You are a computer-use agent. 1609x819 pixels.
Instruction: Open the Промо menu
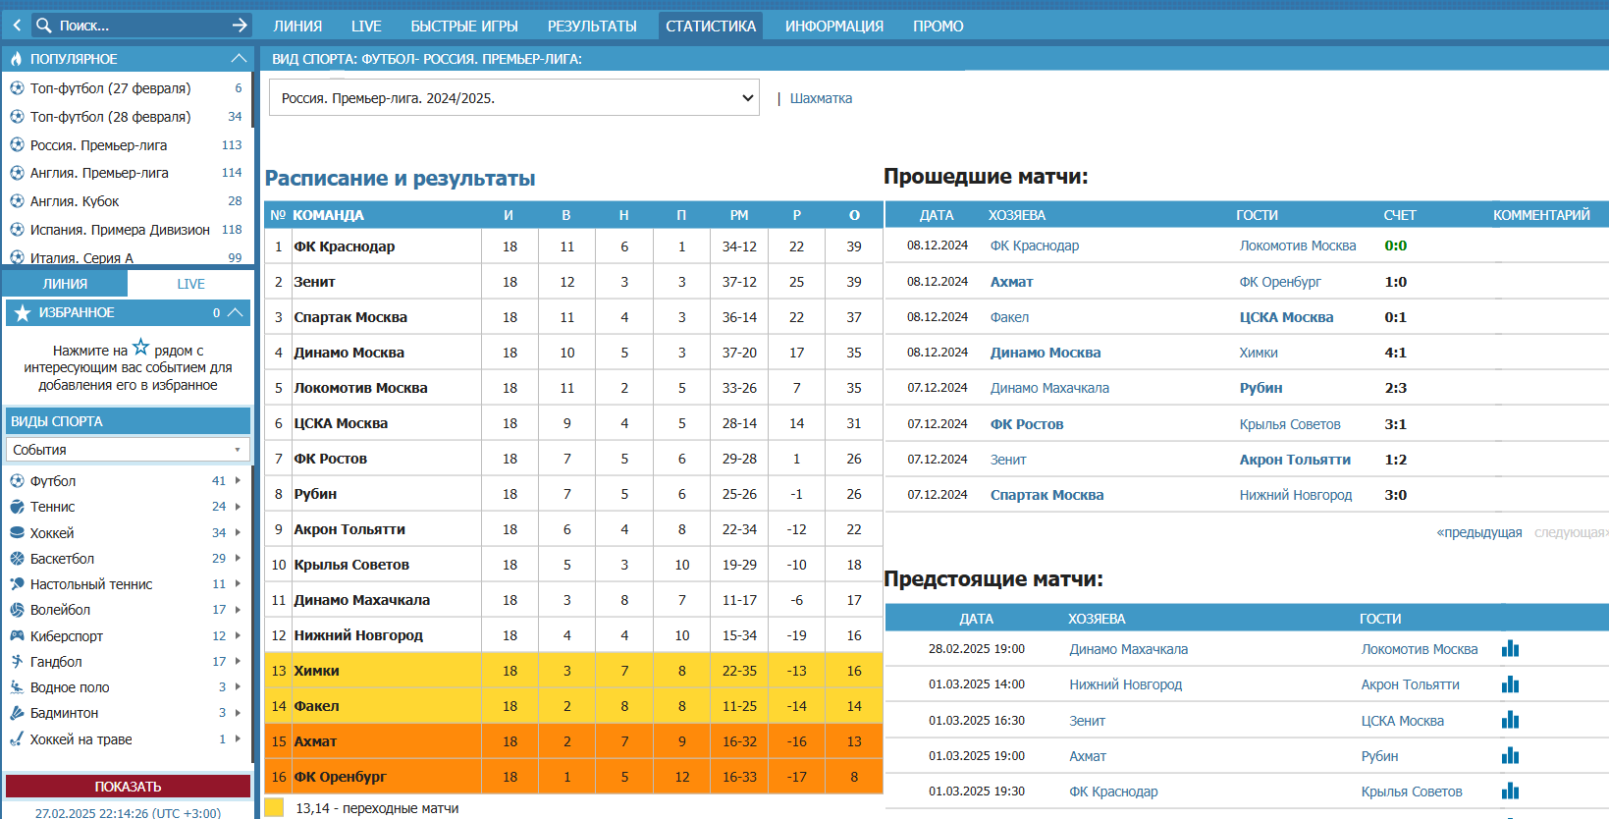pos(939,27)
